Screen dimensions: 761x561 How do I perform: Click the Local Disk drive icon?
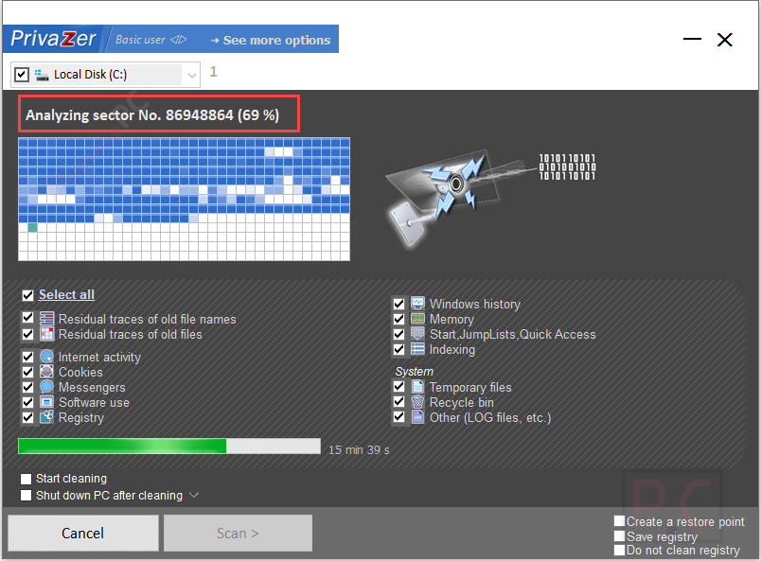[42, 74]
